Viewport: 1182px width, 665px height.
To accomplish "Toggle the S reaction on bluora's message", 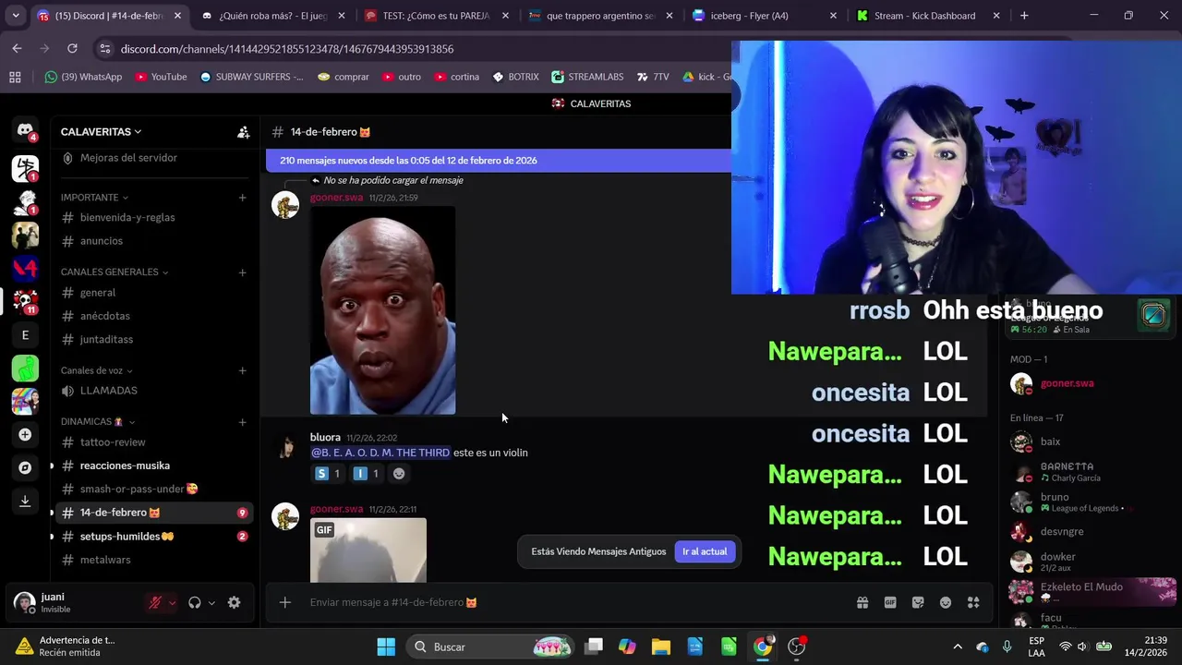I will [328, 474].
